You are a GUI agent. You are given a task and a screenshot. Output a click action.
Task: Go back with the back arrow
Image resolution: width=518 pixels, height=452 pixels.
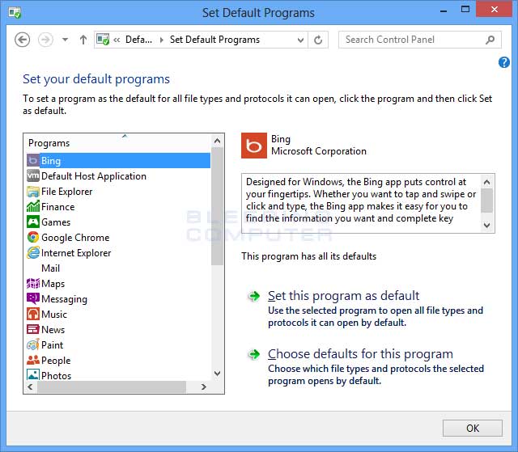[x=23, y=40]
